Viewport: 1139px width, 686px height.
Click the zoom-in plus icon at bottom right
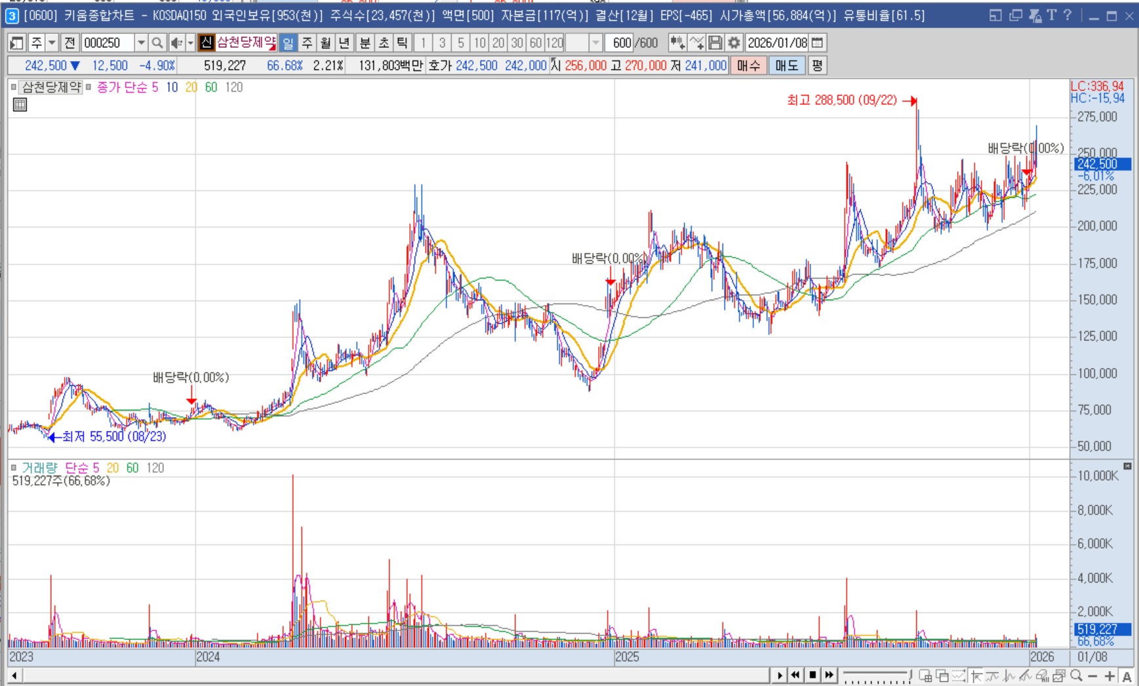(1109, 676)
